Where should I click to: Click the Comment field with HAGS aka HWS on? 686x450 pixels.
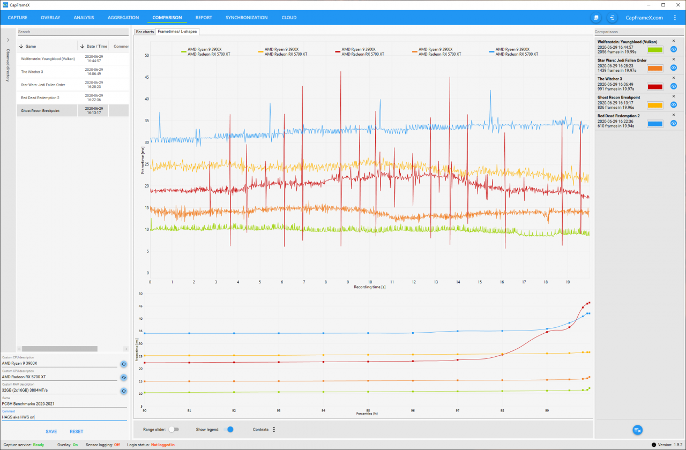(x=64, y=417)
